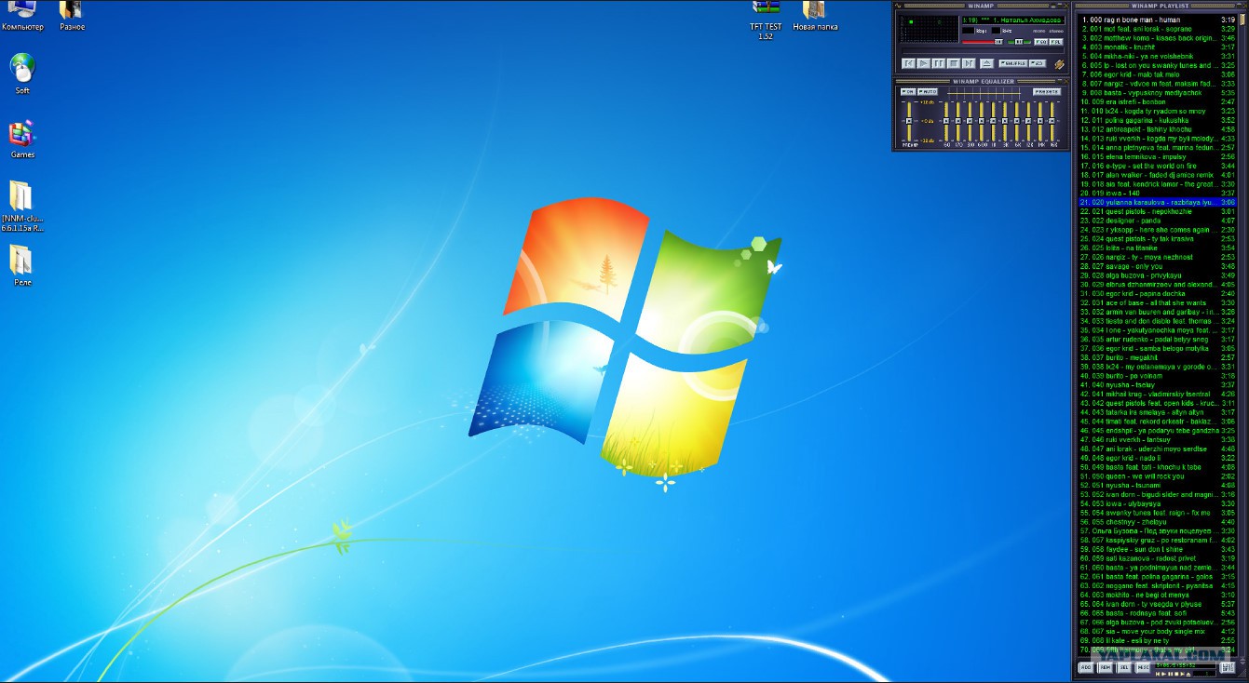1249x683 pixels.
Task: Open the Разное desktop folder icon
Action: coord(72,15)
